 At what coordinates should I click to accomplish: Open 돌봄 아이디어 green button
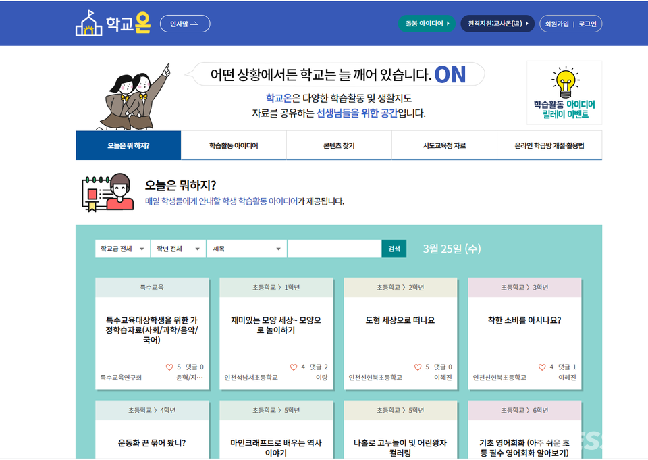coord(427,24)
